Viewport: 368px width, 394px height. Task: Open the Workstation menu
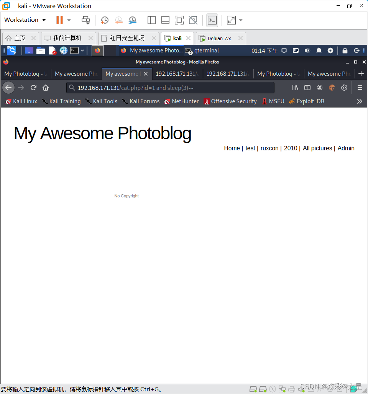point(25,20)
